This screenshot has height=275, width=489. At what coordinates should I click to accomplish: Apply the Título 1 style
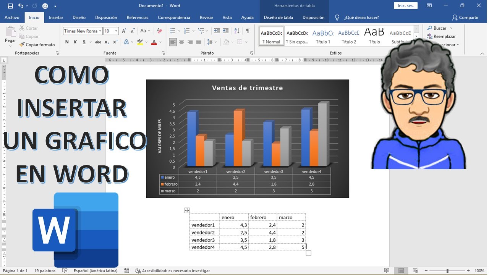coord(323,37)
